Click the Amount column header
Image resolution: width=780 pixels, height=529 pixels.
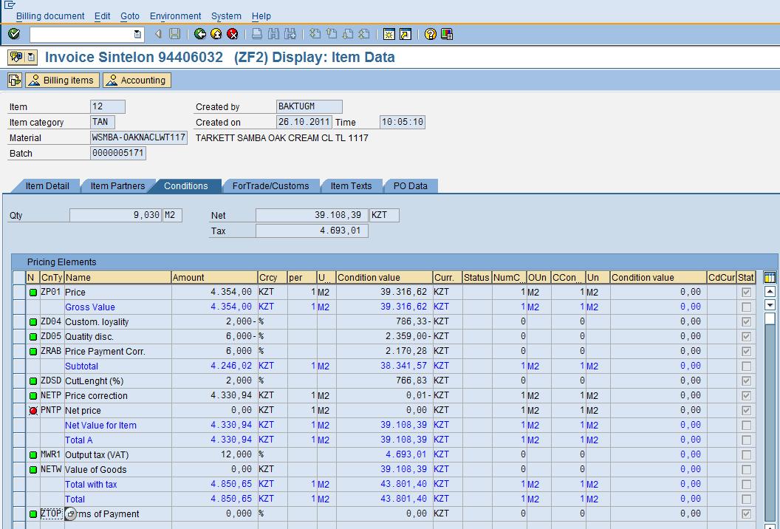tap(214, 278)
